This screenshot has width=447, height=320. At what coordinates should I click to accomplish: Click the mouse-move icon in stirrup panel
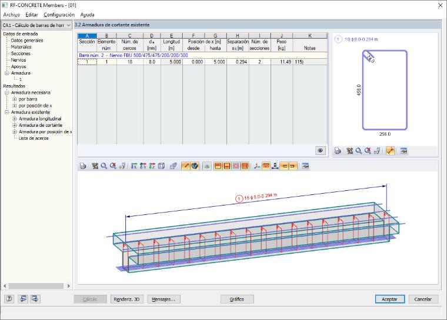(350, 151)
